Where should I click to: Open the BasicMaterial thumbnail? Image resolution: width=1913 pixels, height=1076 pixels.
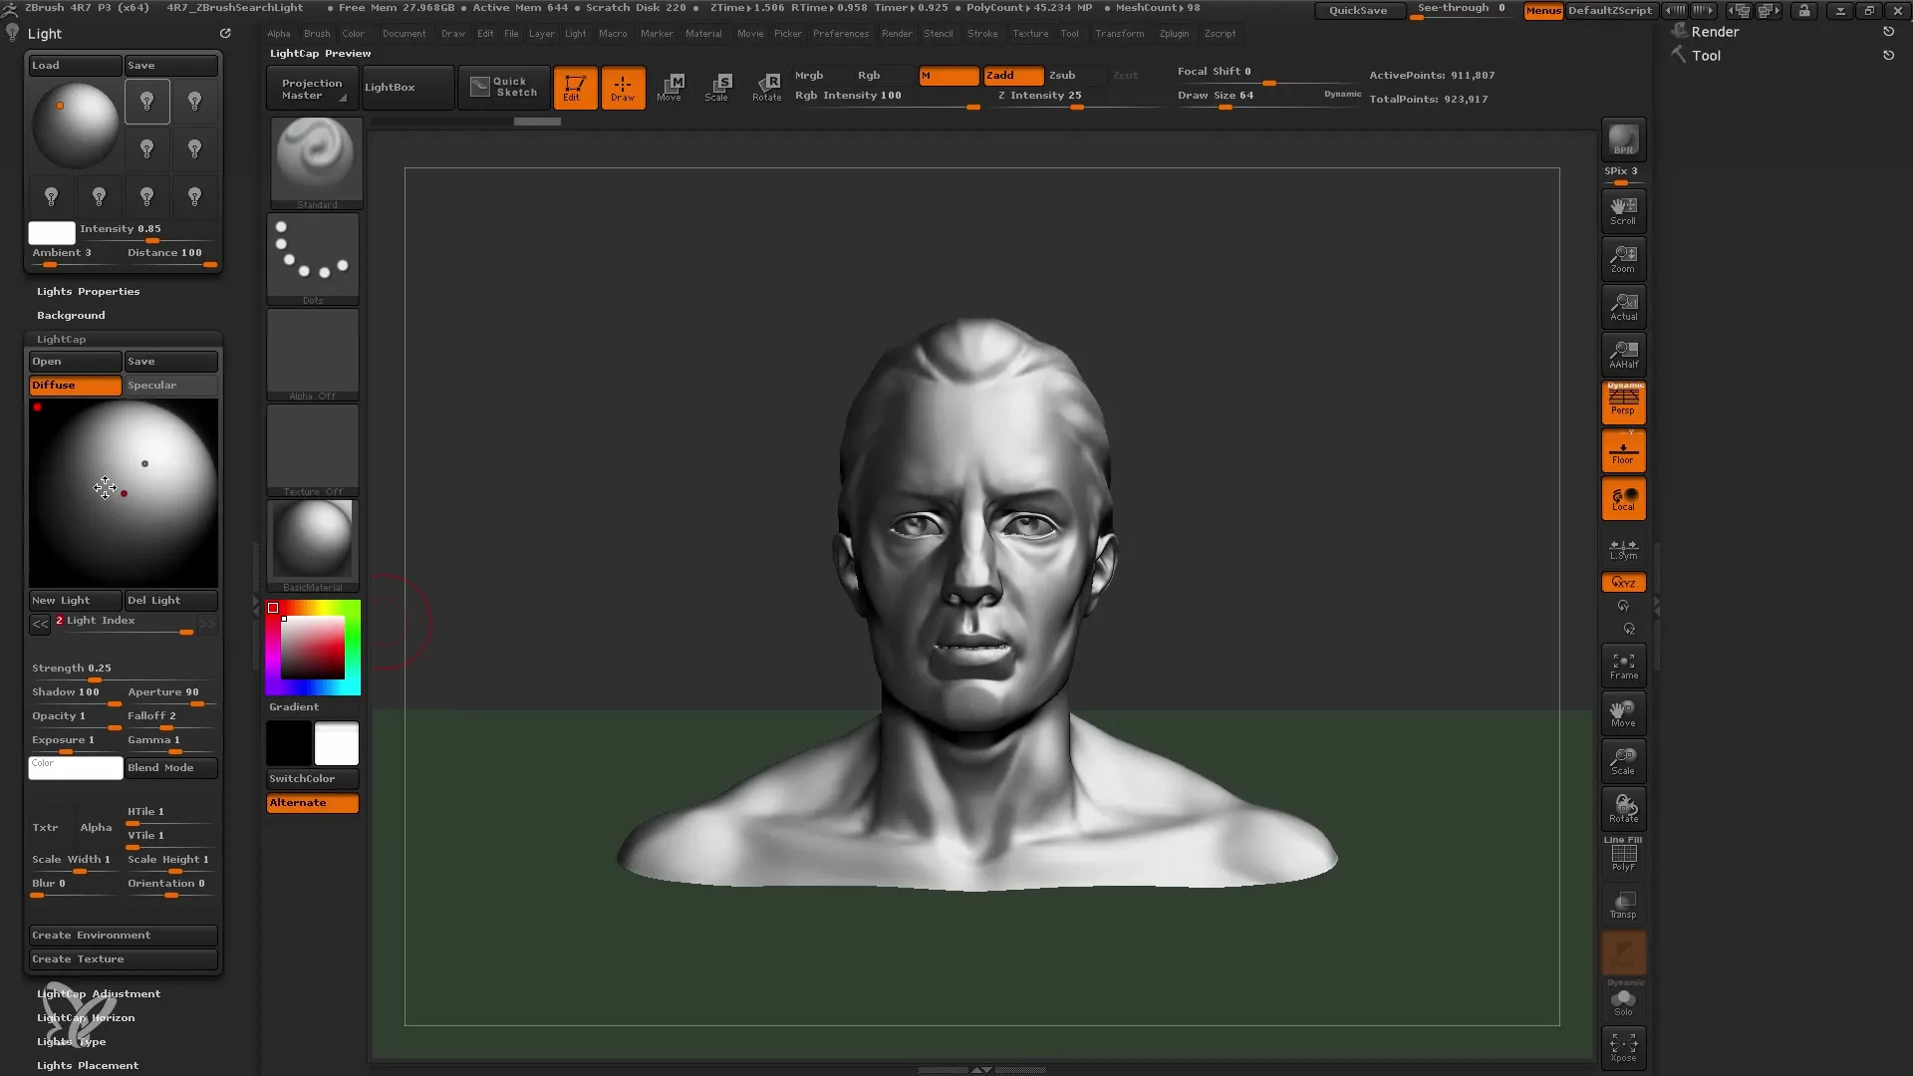point(313,545)
